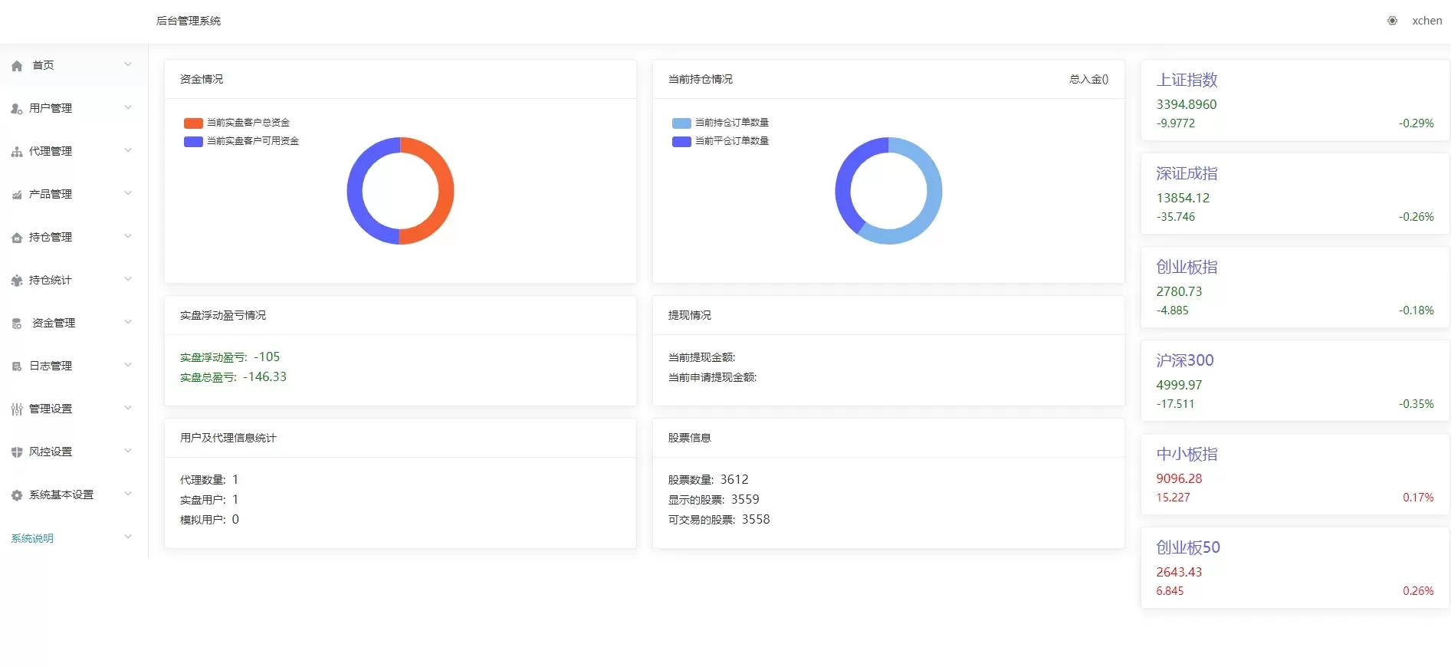This screenshot has height=667, width=1451.
Task: Toggle the 当前持仓订单数量 legend series
Action: click(721, 123)
